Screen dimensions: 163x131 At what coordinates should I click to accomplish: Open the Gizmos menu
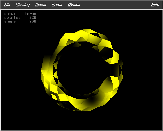pos(74,5)
